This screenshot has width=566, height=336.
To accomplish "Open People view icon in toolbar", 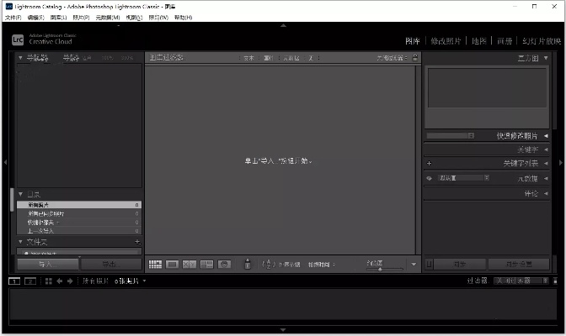I will pyautogui.click(x=225, y=264).
